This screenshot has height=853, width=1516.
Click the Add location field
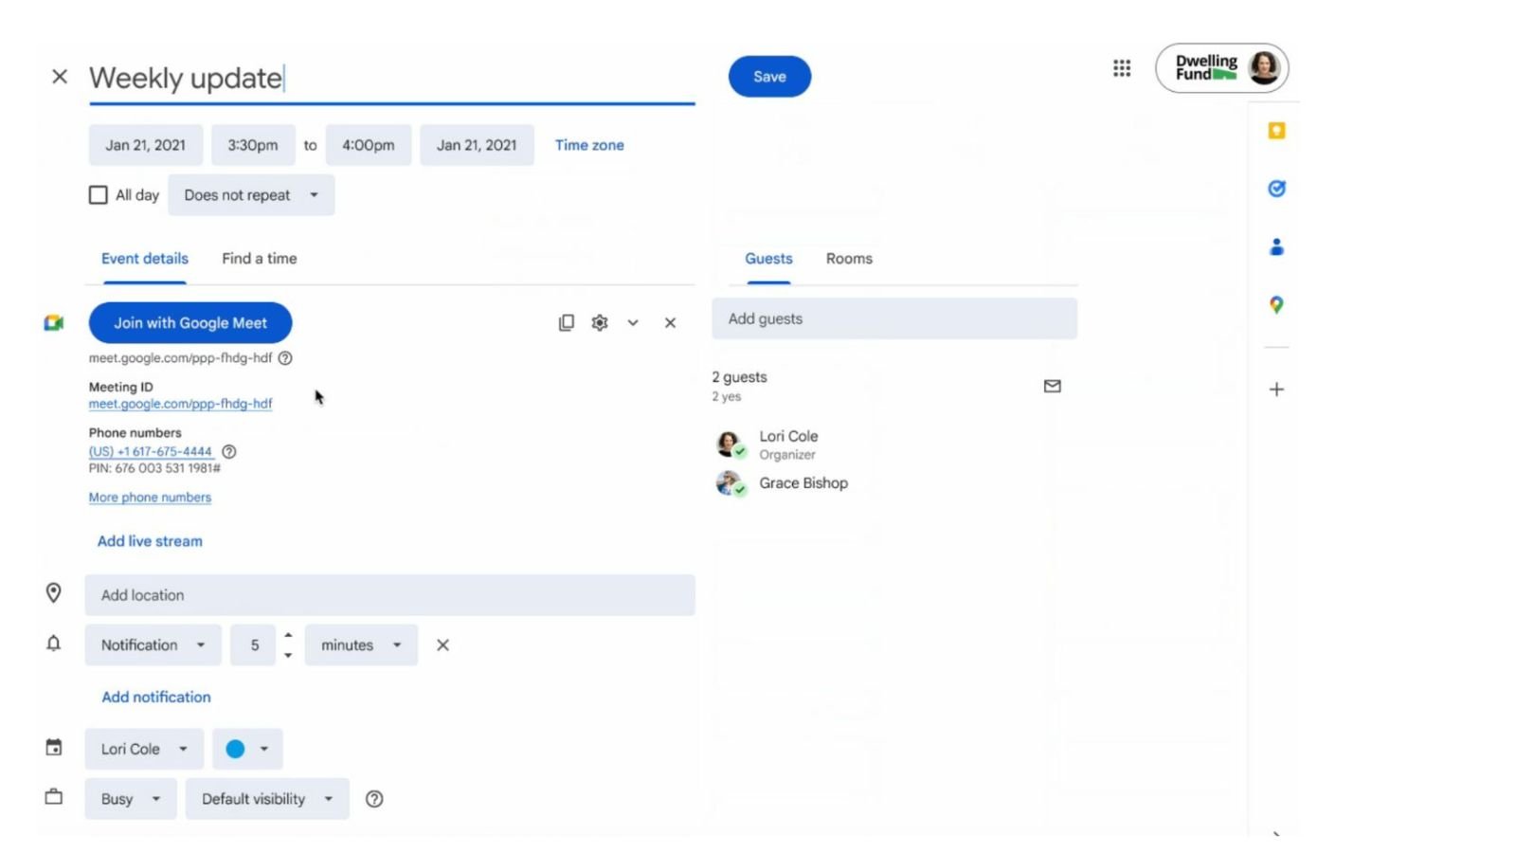click(390, 595)
